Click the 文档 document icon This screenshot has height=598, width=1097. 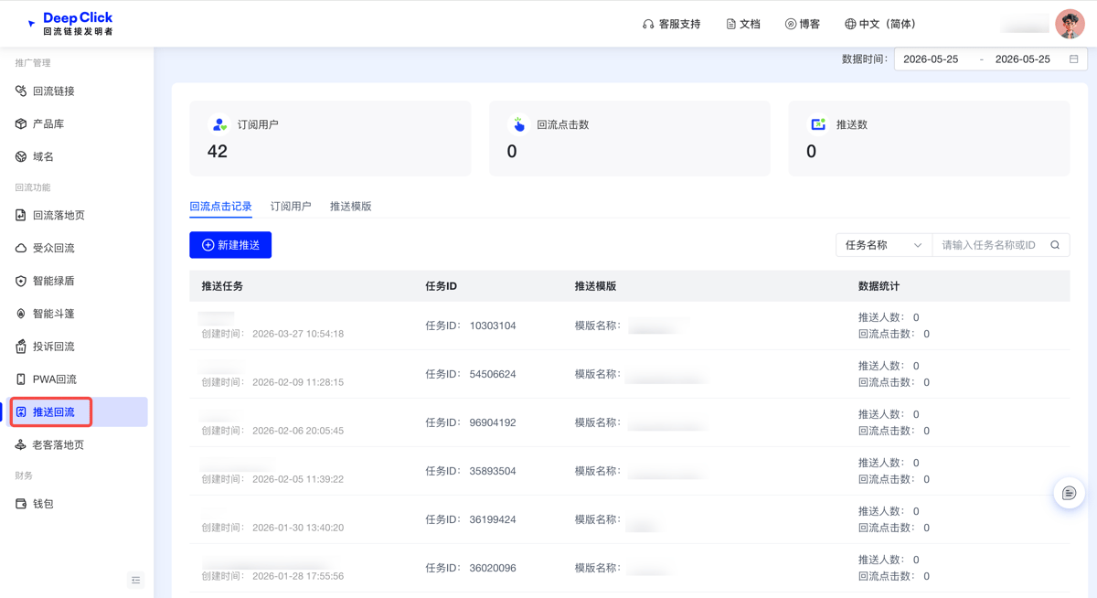click(731, 24)
